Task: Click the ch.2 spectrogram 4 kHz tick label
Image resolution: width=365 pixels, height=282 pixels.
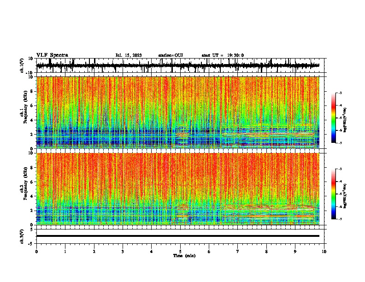Action: [x=32, y=196]
